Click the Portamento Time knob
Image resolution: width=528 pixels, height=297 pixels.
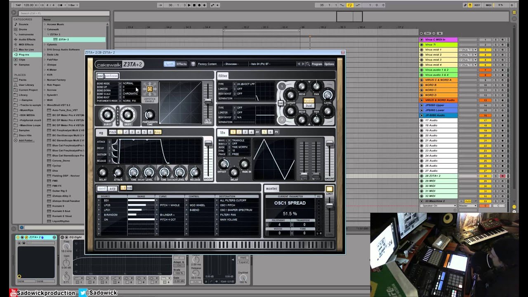[x=149, y=115]
